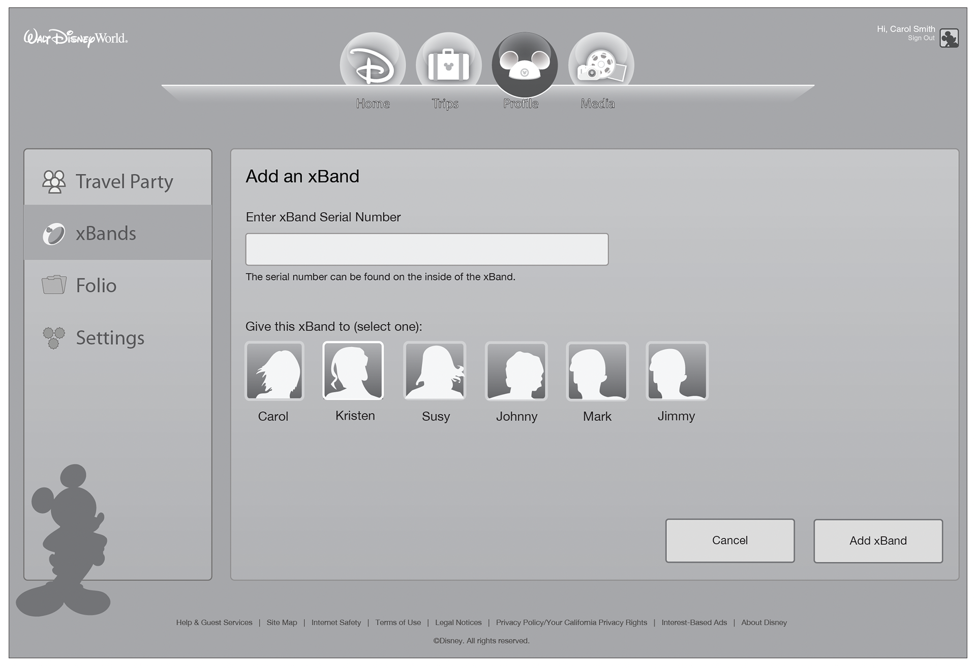976x669 pixels.
Task: Click the Disney D Home icon
Action: tap(373, 65)
